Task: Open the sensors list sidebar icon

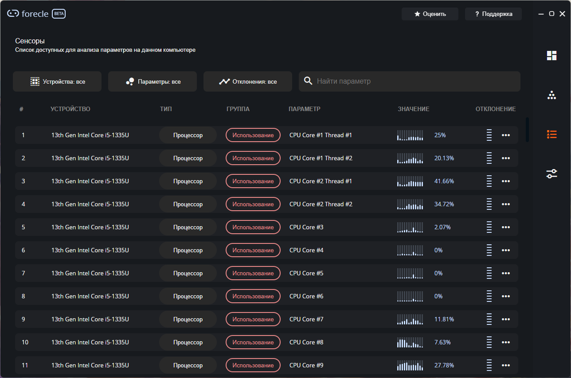Action: (x=551, y=135)
